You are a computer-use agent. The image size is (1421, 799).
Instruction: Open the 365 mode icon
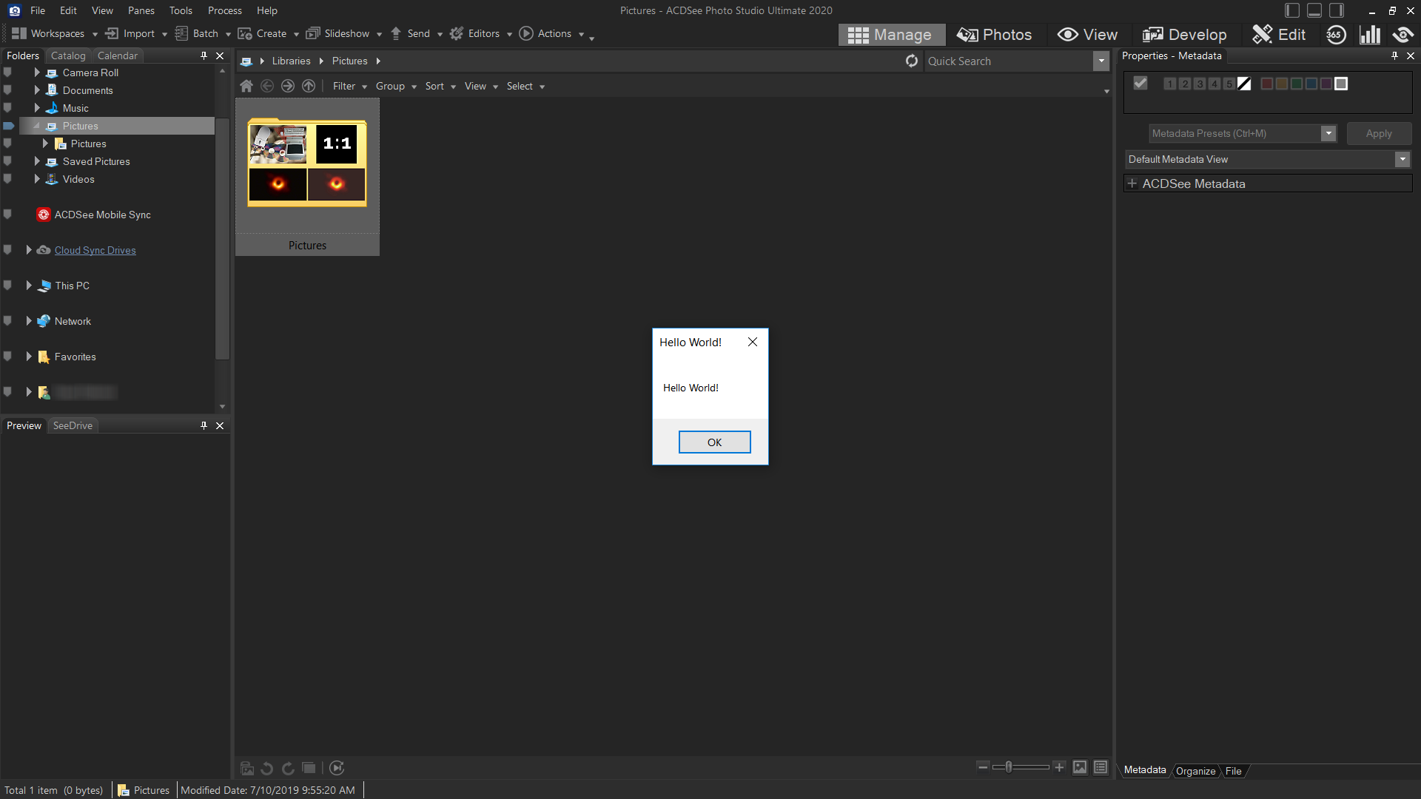click(x=1336, y=35)
